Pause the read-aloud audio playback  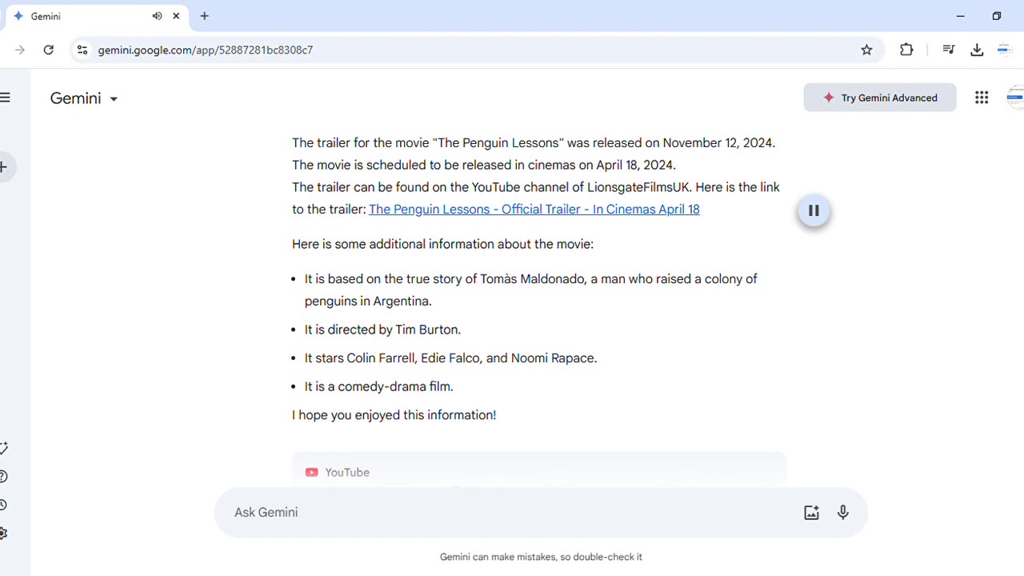click(814, 211)
